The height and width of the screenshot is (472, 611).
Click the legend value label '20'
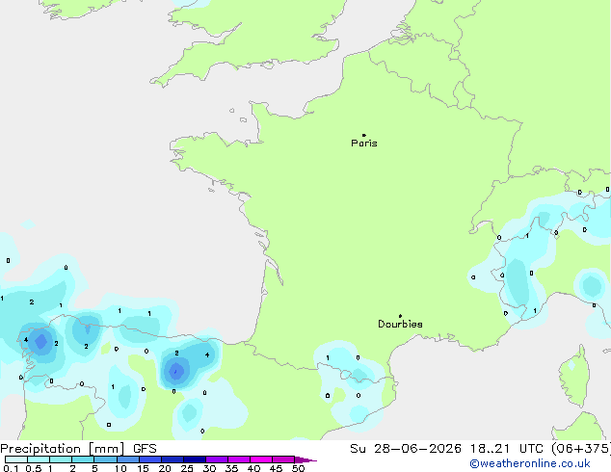click(x=165, y=468)
